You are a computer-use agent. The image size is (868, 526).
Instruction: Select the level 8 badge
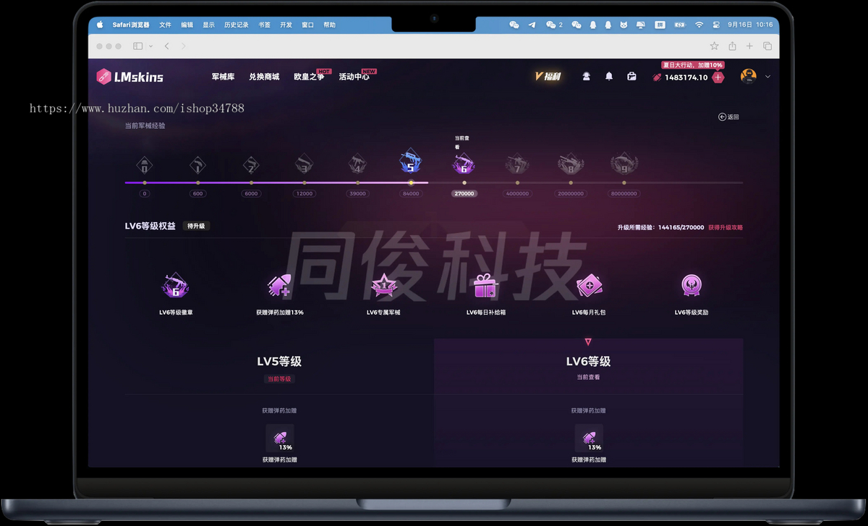tap(571, 164)
